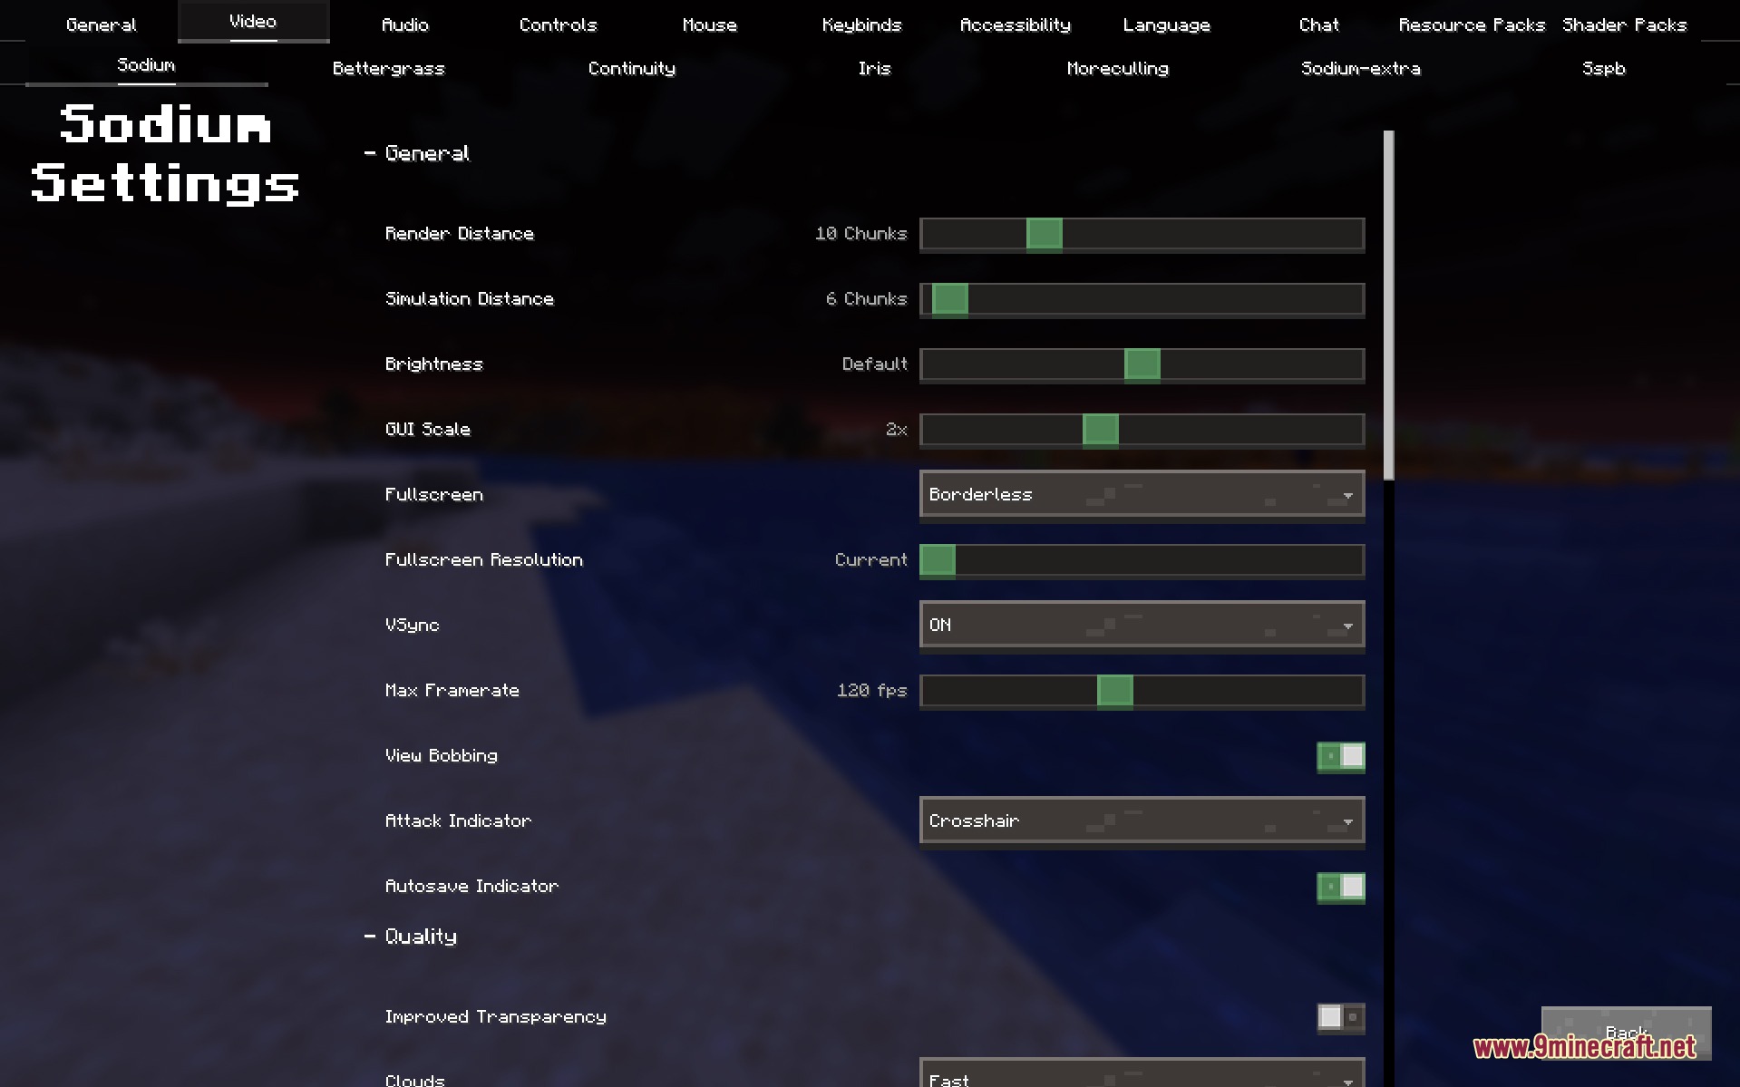Viewport: 1740px width, 1087px height.
Task: Select the Accessibility tab
Action: [x=1015, y=24]
